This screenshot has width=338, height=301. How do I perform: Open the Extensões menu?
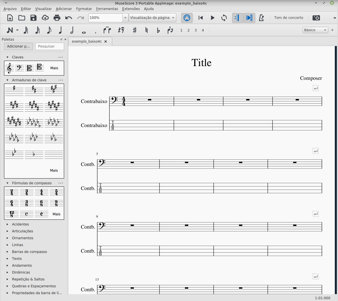pos(131,9)
